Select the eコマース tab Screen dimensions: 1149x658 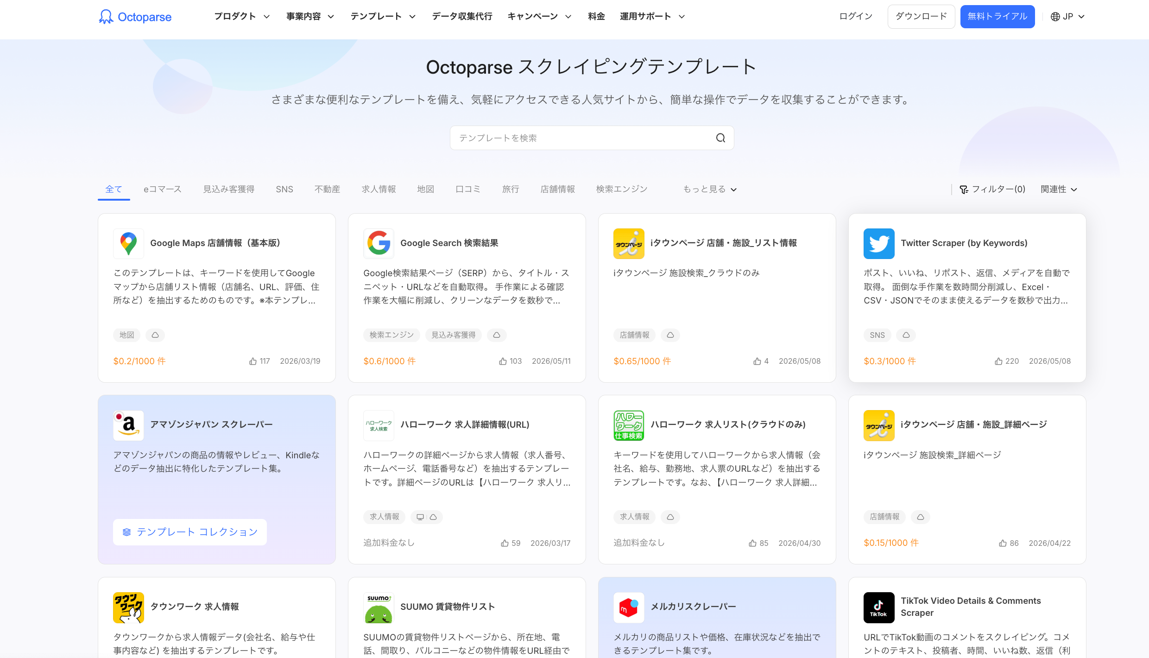coord(162,189)
